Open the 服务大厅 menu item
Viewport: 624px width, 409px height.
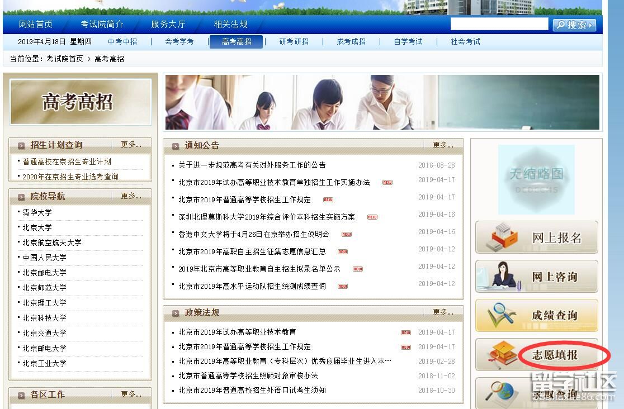point(168,25)
